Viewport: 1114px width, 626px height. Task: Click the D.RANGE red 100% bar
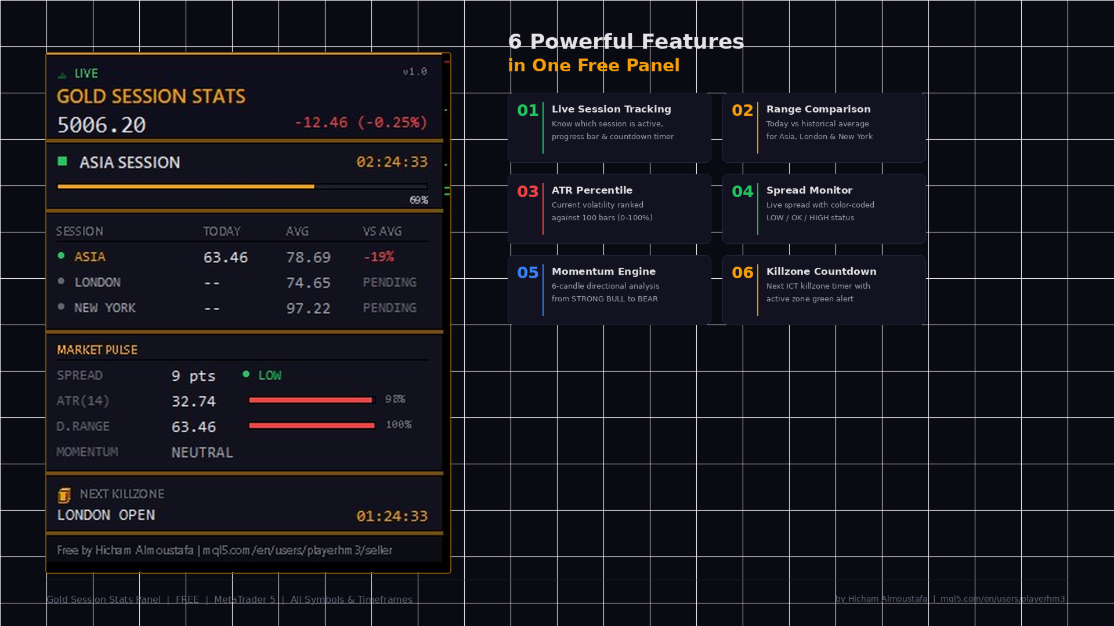tap(312, 425)
